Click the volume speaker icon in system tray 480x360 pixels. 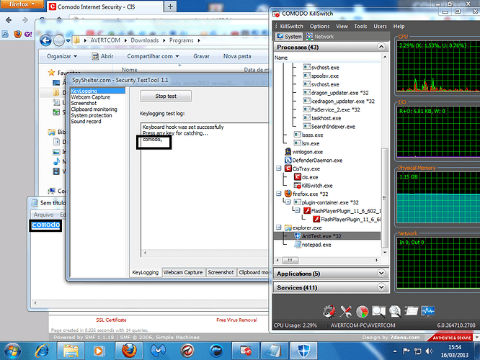429,351
